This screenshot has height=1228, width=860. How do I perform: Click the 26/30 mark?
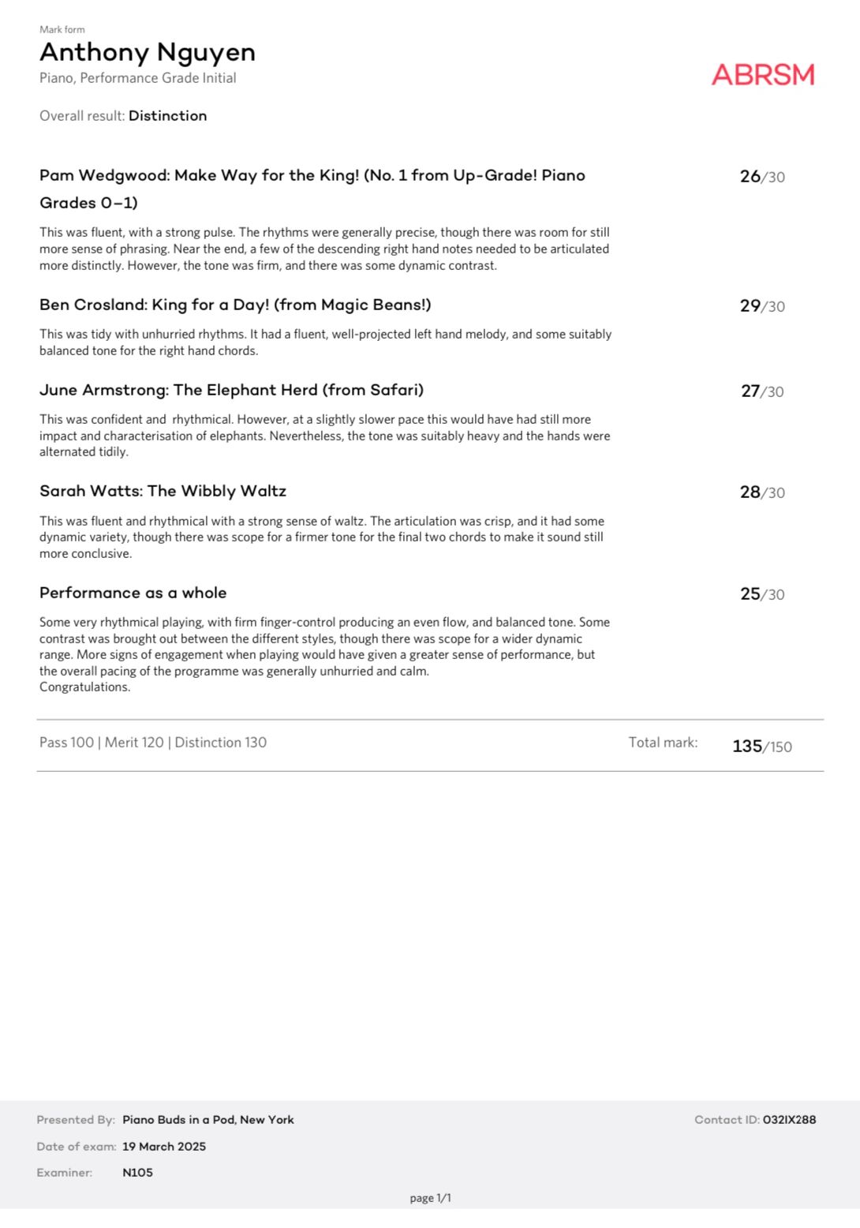click(x=762, y=177)
